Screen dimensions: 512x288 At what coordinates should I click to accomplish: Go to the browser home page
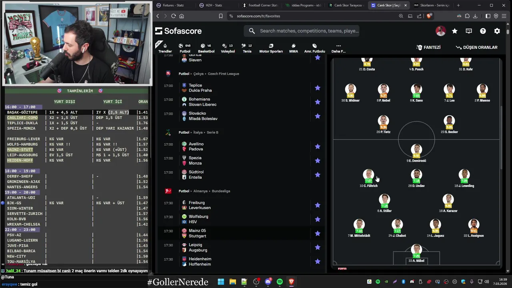pos(182,16)
